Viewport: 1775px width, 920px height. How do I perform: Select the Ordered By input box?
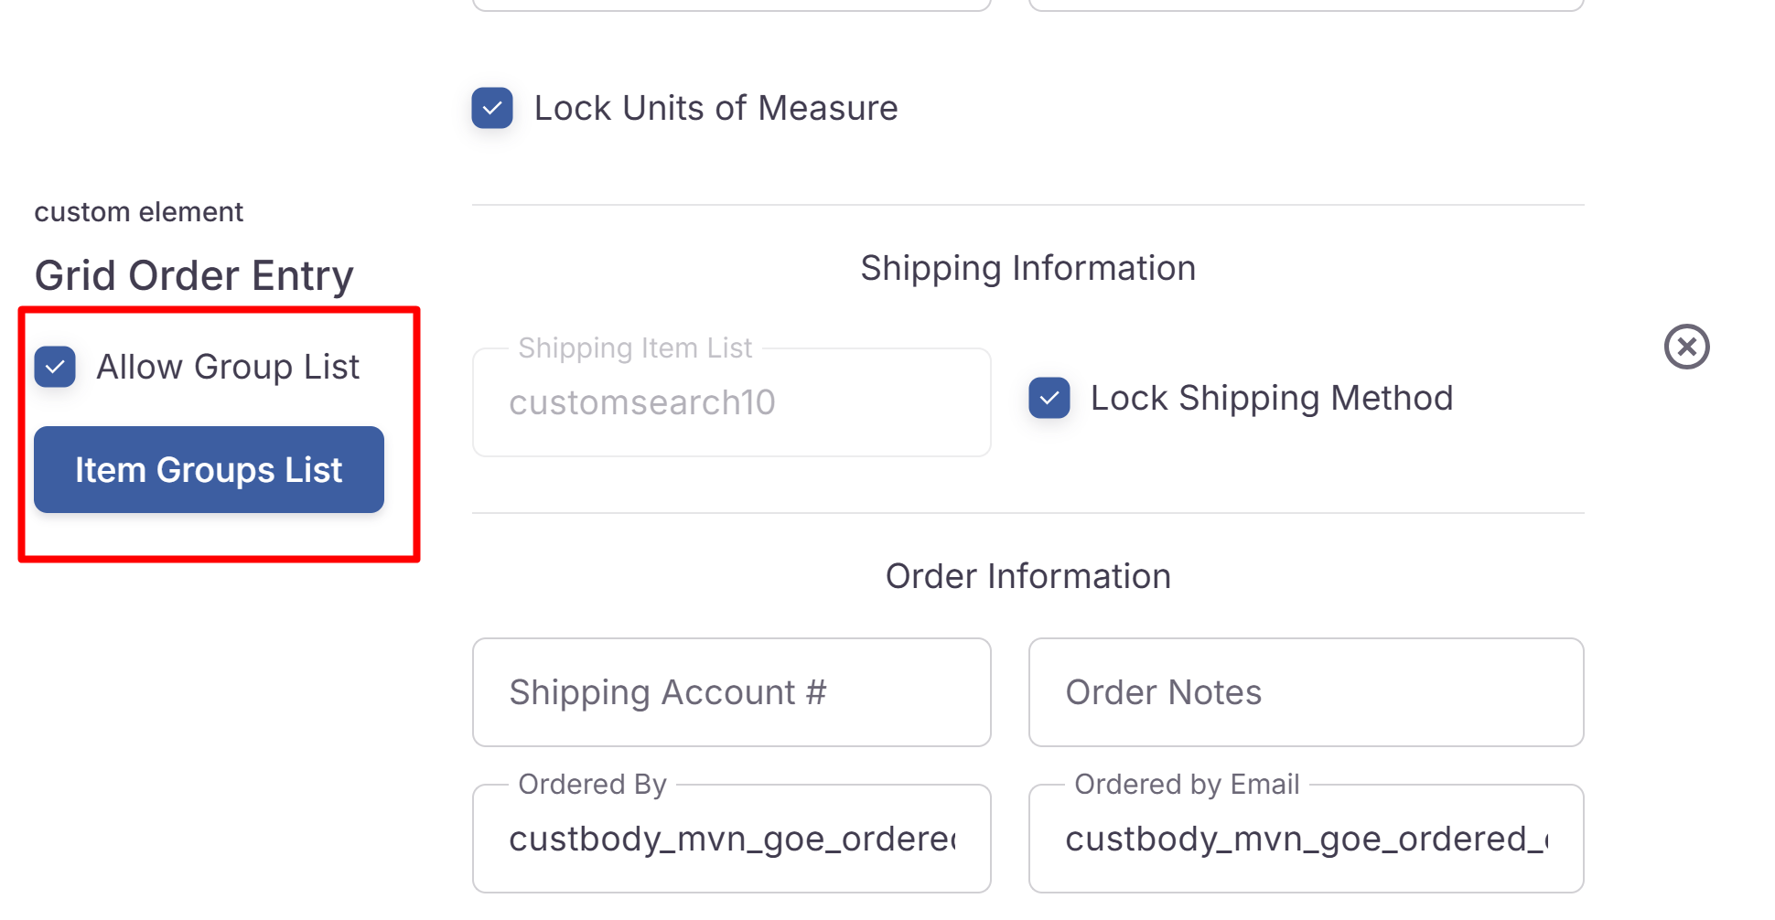[731, 840]
